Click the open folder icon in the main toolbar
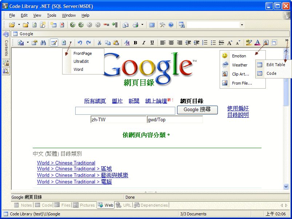This screenshot has height=219, width=292. [x=12, y=25]
